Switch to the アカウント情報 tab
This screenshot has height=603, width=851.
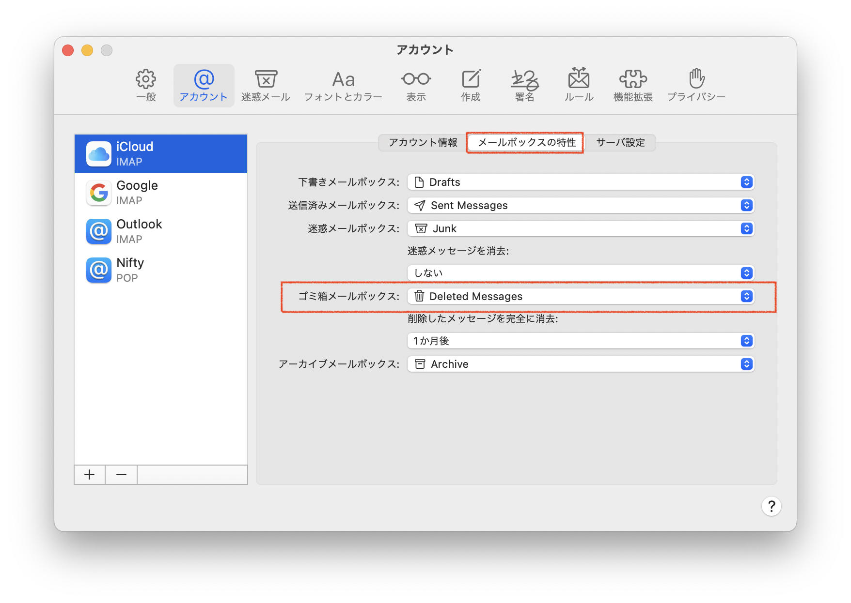click(x=423, y=142)
